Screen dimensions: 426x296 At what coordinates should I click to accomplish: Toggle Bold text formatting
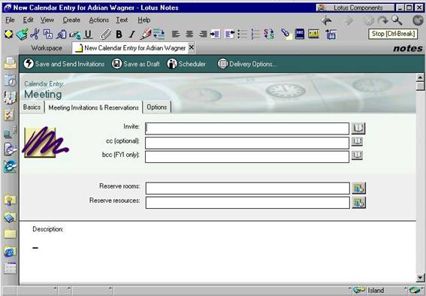point(119,35)
